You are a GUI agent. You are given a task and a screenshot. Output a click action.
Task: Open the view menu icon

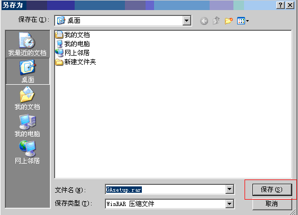pos(243,21)
